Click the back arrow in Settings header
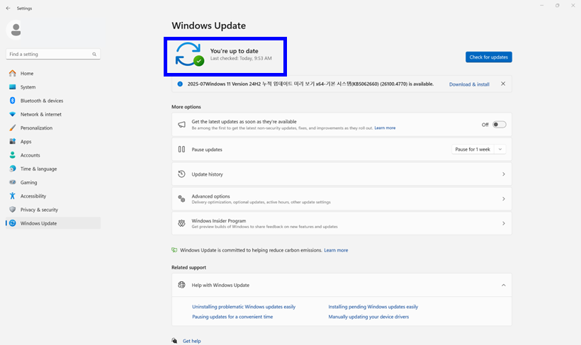The image size is (581, 345). click(x=8, y=9)
